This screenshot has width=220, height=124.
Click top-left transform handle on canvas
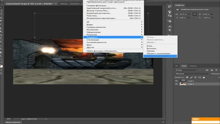click(35, 13)
